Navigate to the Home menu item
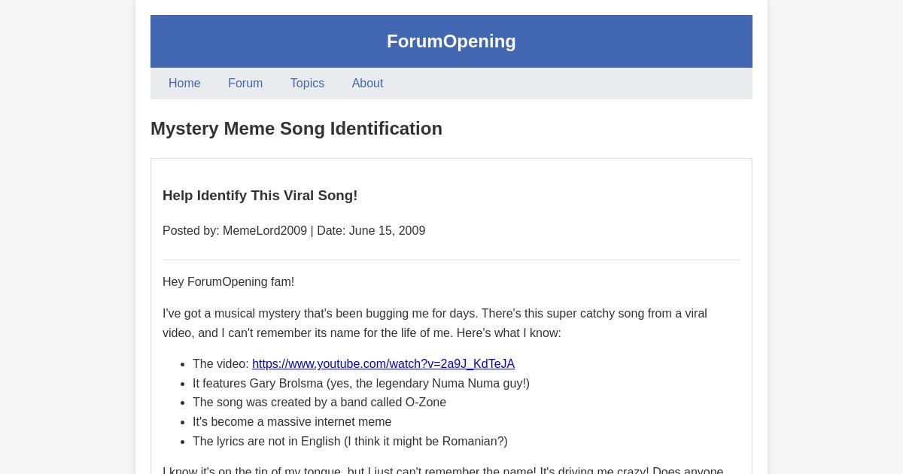This screenshot has width=903, height=474. point(184,83)
